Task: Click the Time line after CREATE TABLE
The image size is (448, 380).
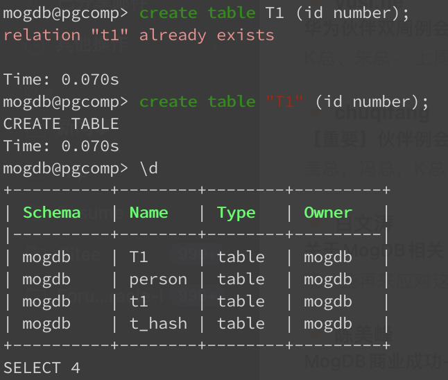Action: (61, 146)
